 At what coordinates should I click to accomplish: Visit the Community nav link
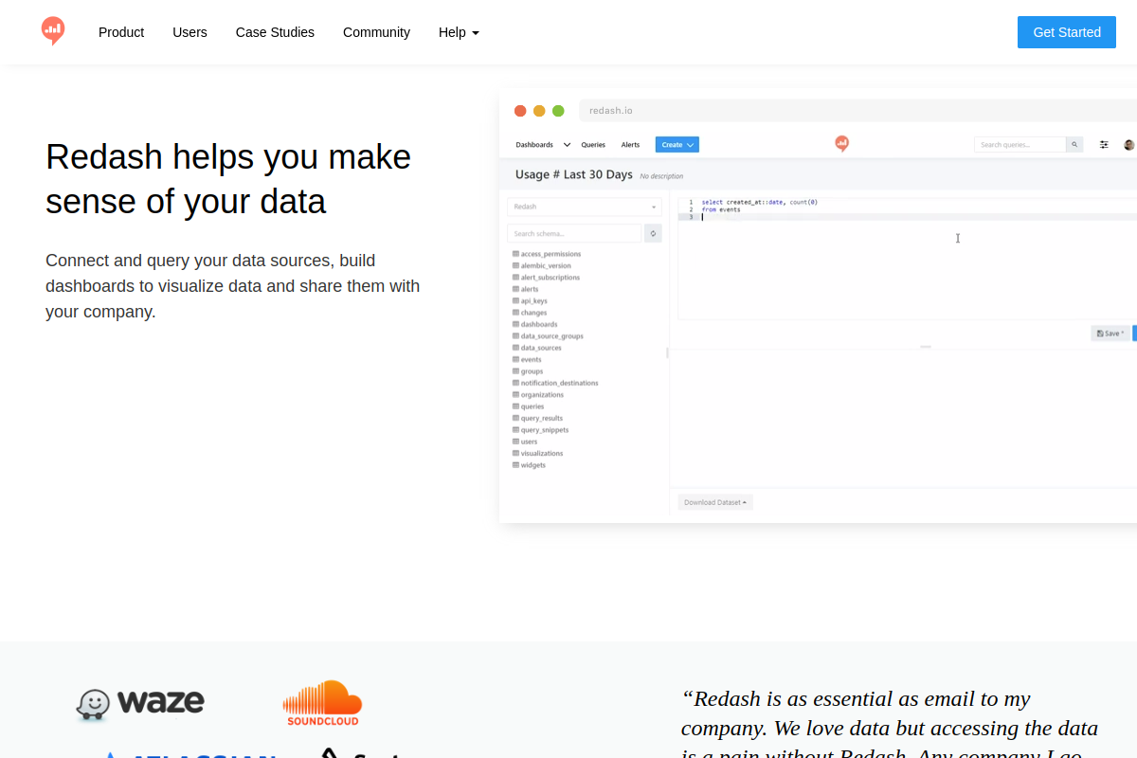click(376, 32)
